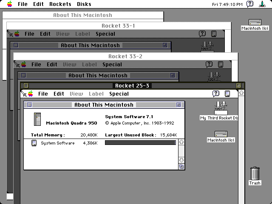
Task: Click the System Software memory usage bar
Action: (140, 143)
